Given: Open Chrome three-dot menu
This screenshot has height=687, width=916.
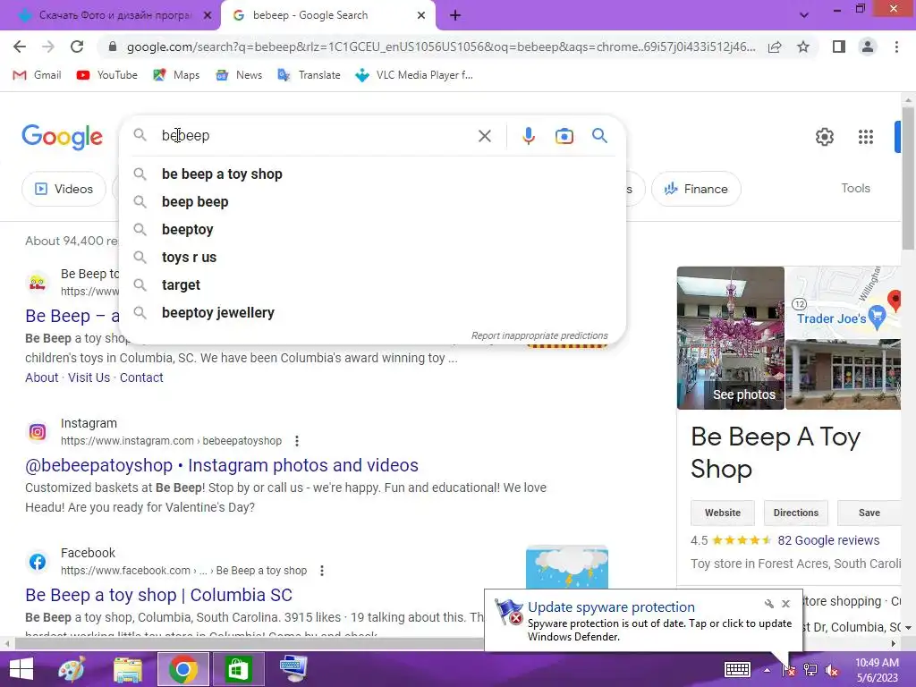Looking at the screenshot, I should coord(896,47).
